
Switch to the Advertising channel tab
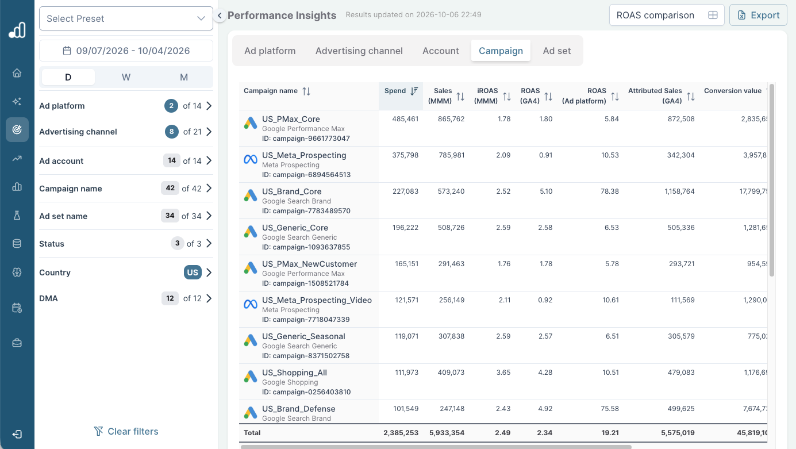click(x=359, y=51)
